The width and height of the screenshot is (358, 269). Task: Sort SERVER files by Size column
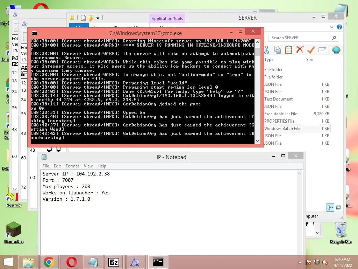310,60
